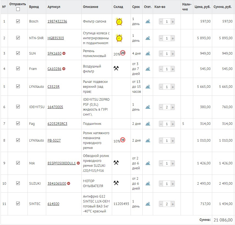Uncheck the LYNXauto C5525R row checkbox
Screen dimensions: 235x225
[x=18, y=86]
